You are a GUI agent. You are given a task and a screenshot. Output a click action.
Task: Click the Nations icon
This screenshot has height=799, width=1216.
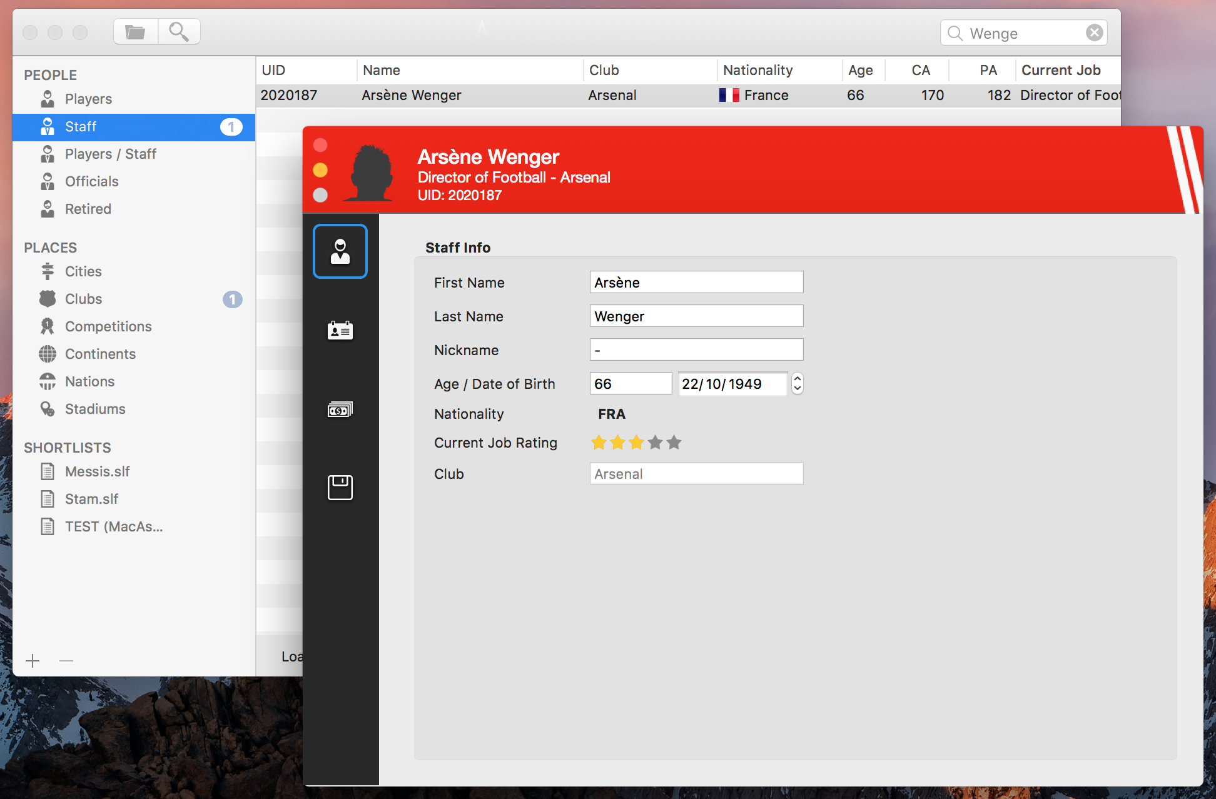[x=48, y=381]
